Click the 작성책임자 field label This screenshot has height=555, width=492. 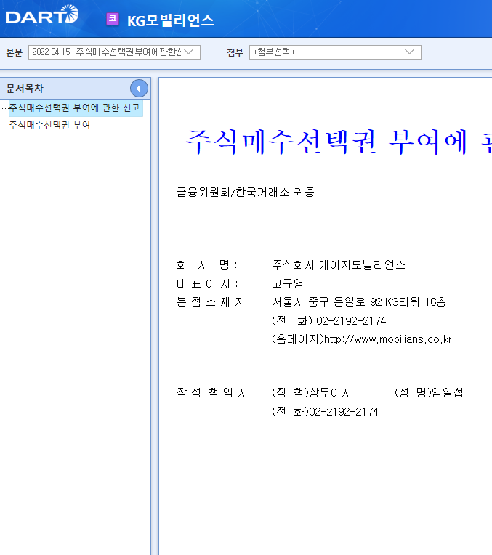point(216,392)
